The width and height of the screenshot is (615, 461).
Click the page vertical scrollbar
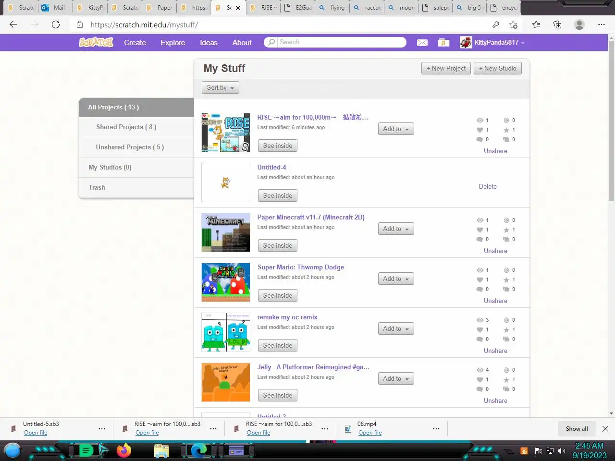tap(611, 120)
